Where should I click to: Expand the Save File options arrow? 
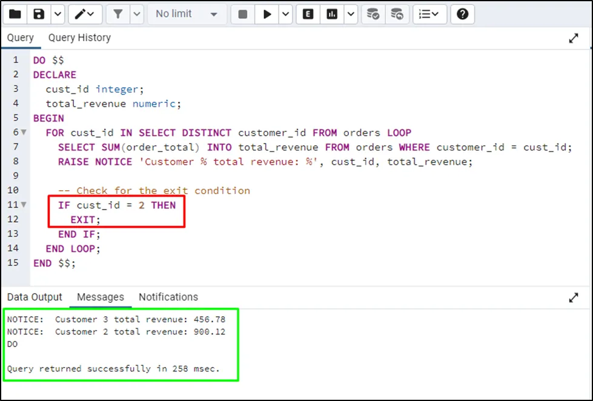tap(57, 14)
